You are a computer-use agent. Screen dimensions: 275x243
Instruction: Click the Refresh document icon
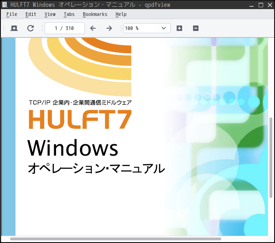point(31,28)
